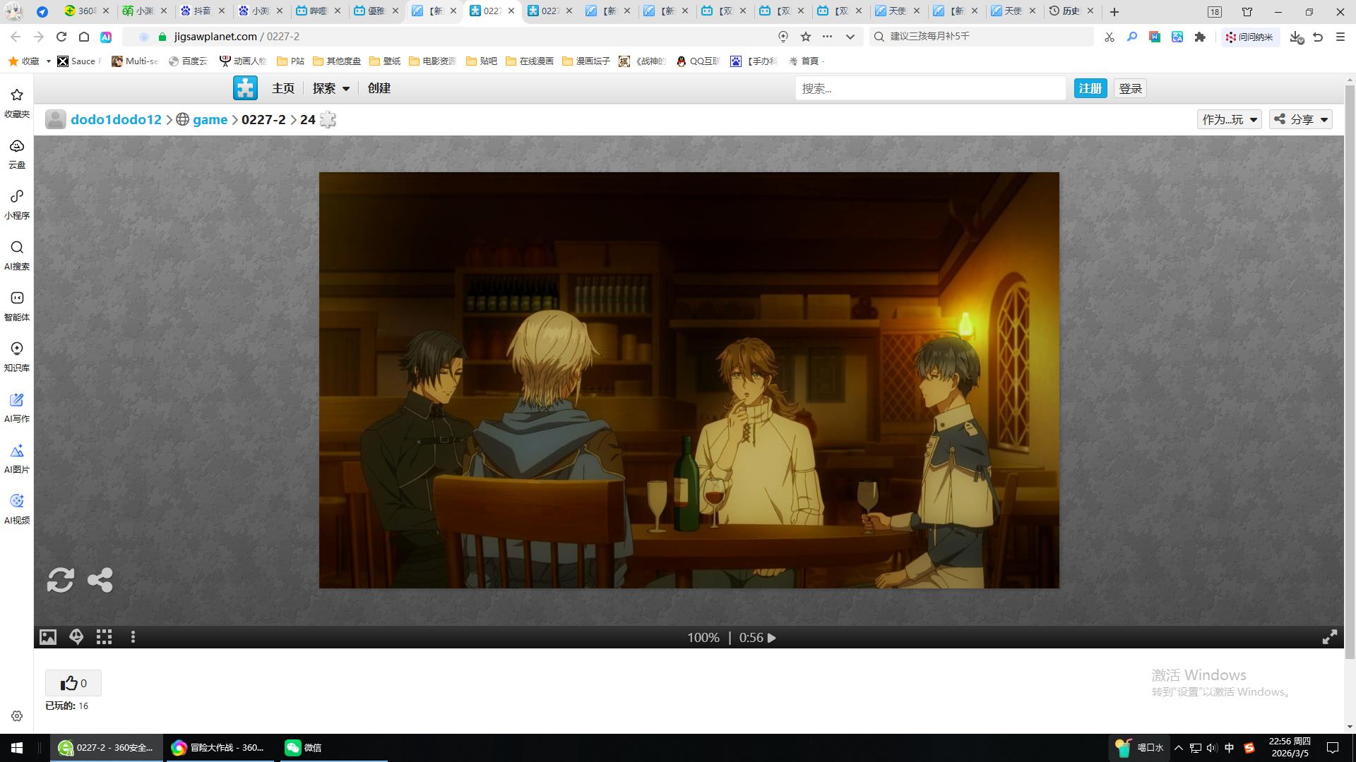Image resolution: width=1356 pixels, height=762 pixels.
Task: Go to the 主页 menu item
Action: click(282, 88)
